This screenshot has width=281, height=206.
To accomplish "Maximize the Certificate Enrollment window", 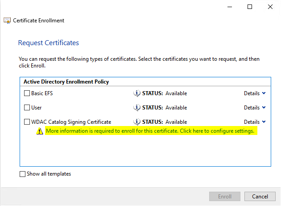I will (x=250, y=7).
